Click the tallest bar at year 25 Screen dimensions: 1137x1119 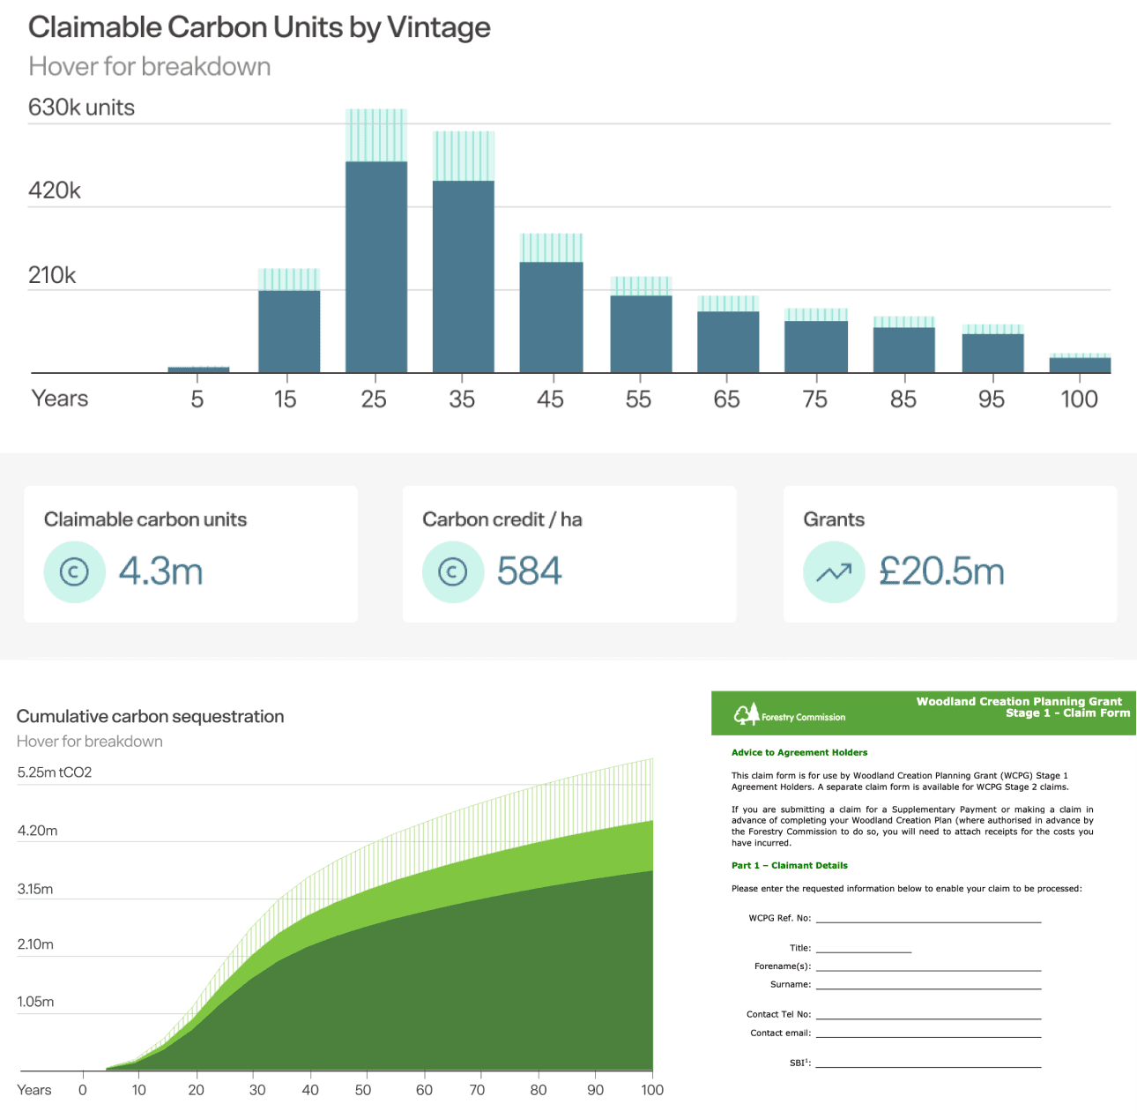click(376, 265)
